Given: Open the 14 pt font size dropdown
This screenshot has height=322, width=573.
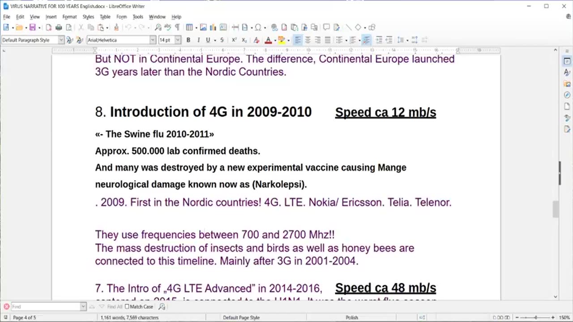Looking at the screenshot, I should pos(178,40).
